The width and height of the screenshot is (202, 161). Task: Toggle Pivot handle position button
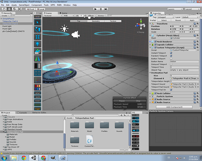point(30,9)
